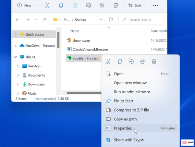Image resolution: width=195 pixels, height=147 pixels.
Task: Click the file list horizontal scrollbar
Action: 84,93
